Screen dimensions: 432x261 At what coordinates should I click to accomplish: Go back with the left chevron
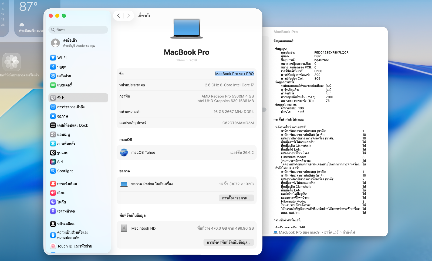point(119,16)
